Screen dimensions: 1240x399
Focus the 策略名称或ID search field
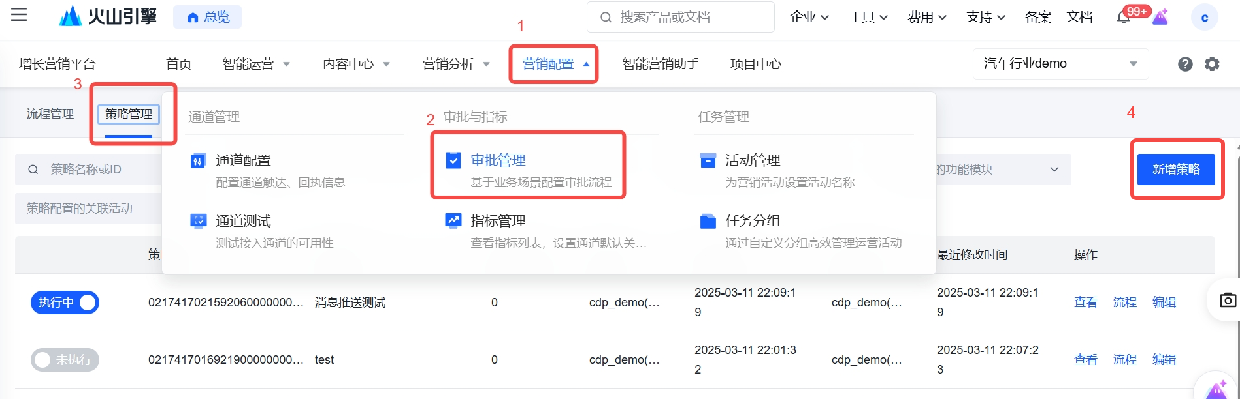(x=88, y=170)
